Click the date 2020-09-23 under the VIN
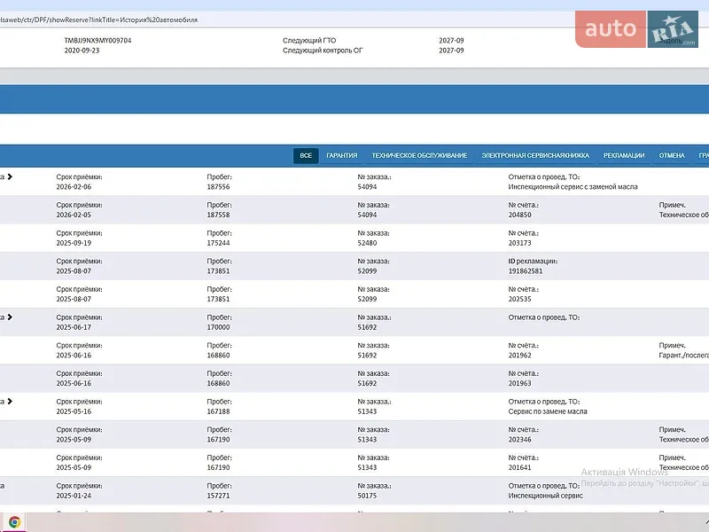709x532 pixels. [82, 51]
